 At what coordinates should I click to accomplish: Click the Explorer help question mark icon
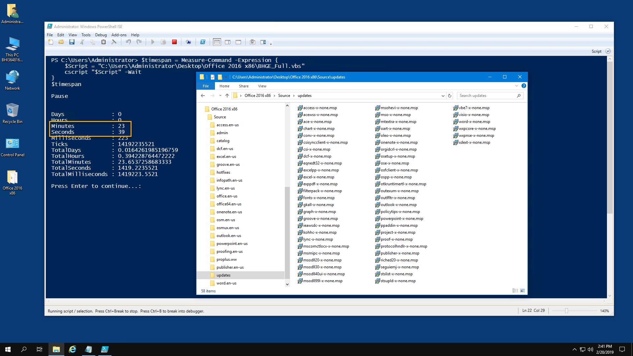[524, 86]
